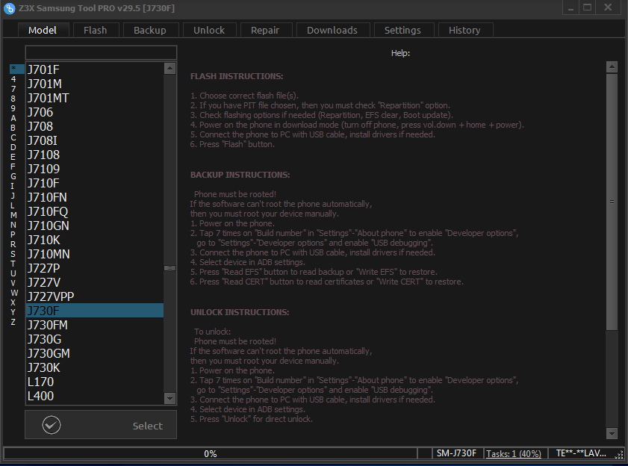Screen dimensions: 628x466
Task: Open the Tasks: 1 (40%) link
Action: click(514, 453)
